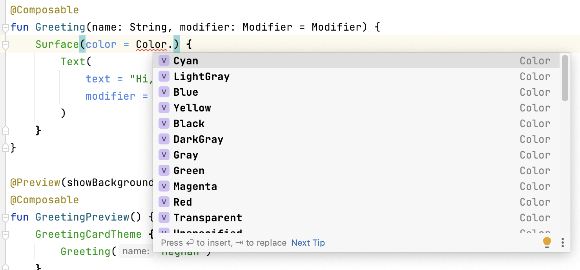580x270 pixels.
Task: Choose Blue in the autocomplete suggestions
Action: [x=186, y=92]
